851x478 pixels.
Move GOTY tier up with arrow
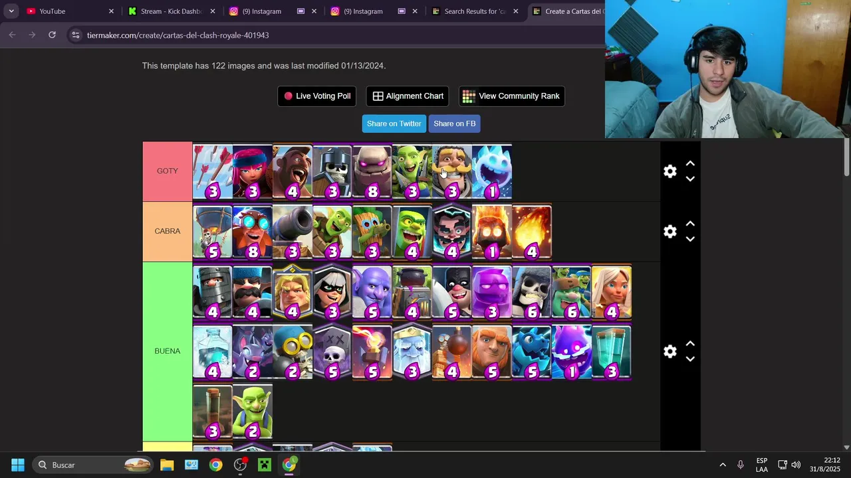[690, 163]
